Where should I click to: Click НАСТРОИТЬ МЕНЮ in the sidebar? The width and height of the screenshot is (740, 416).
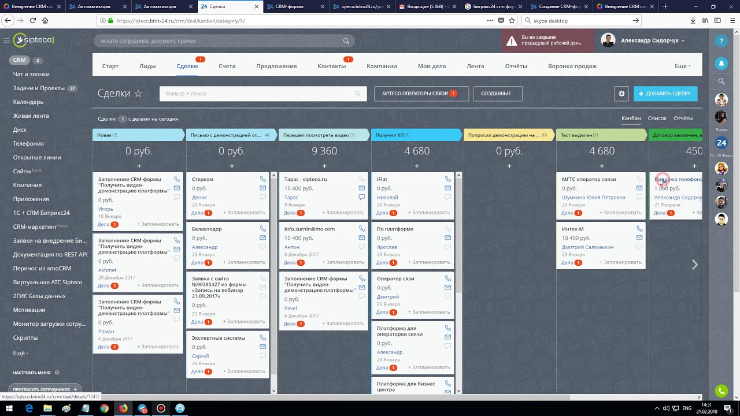[32, 373]
